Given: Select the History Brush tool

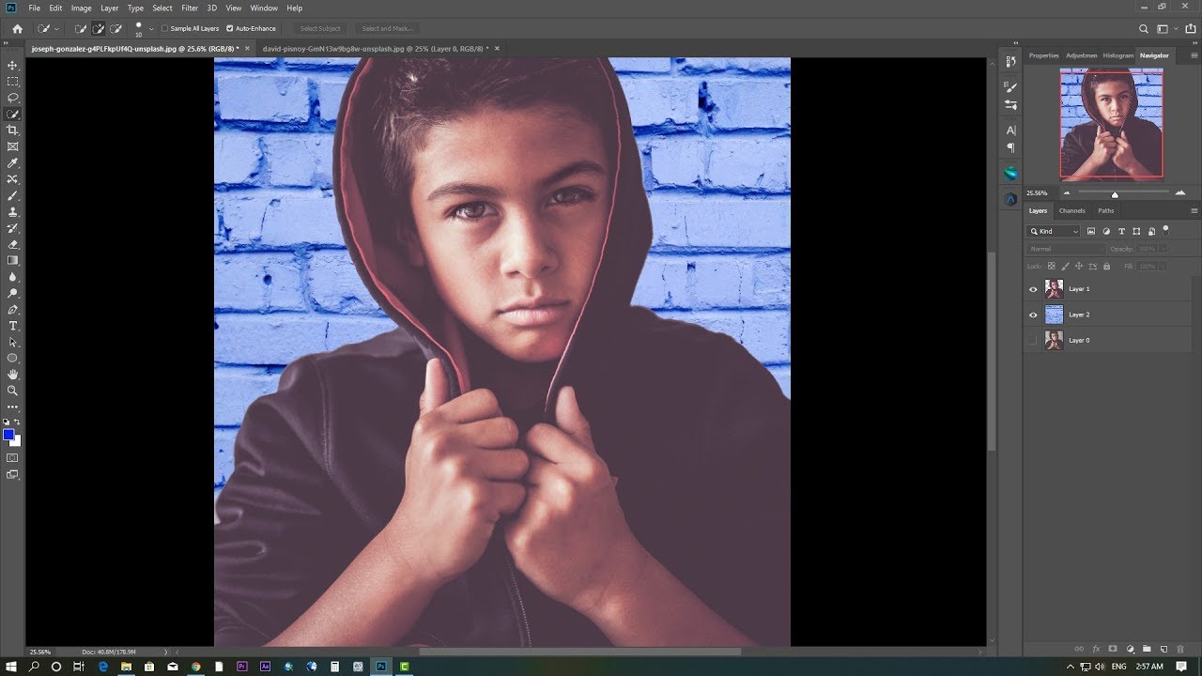Looking at the screenshot, I should (x=13, y=228).
